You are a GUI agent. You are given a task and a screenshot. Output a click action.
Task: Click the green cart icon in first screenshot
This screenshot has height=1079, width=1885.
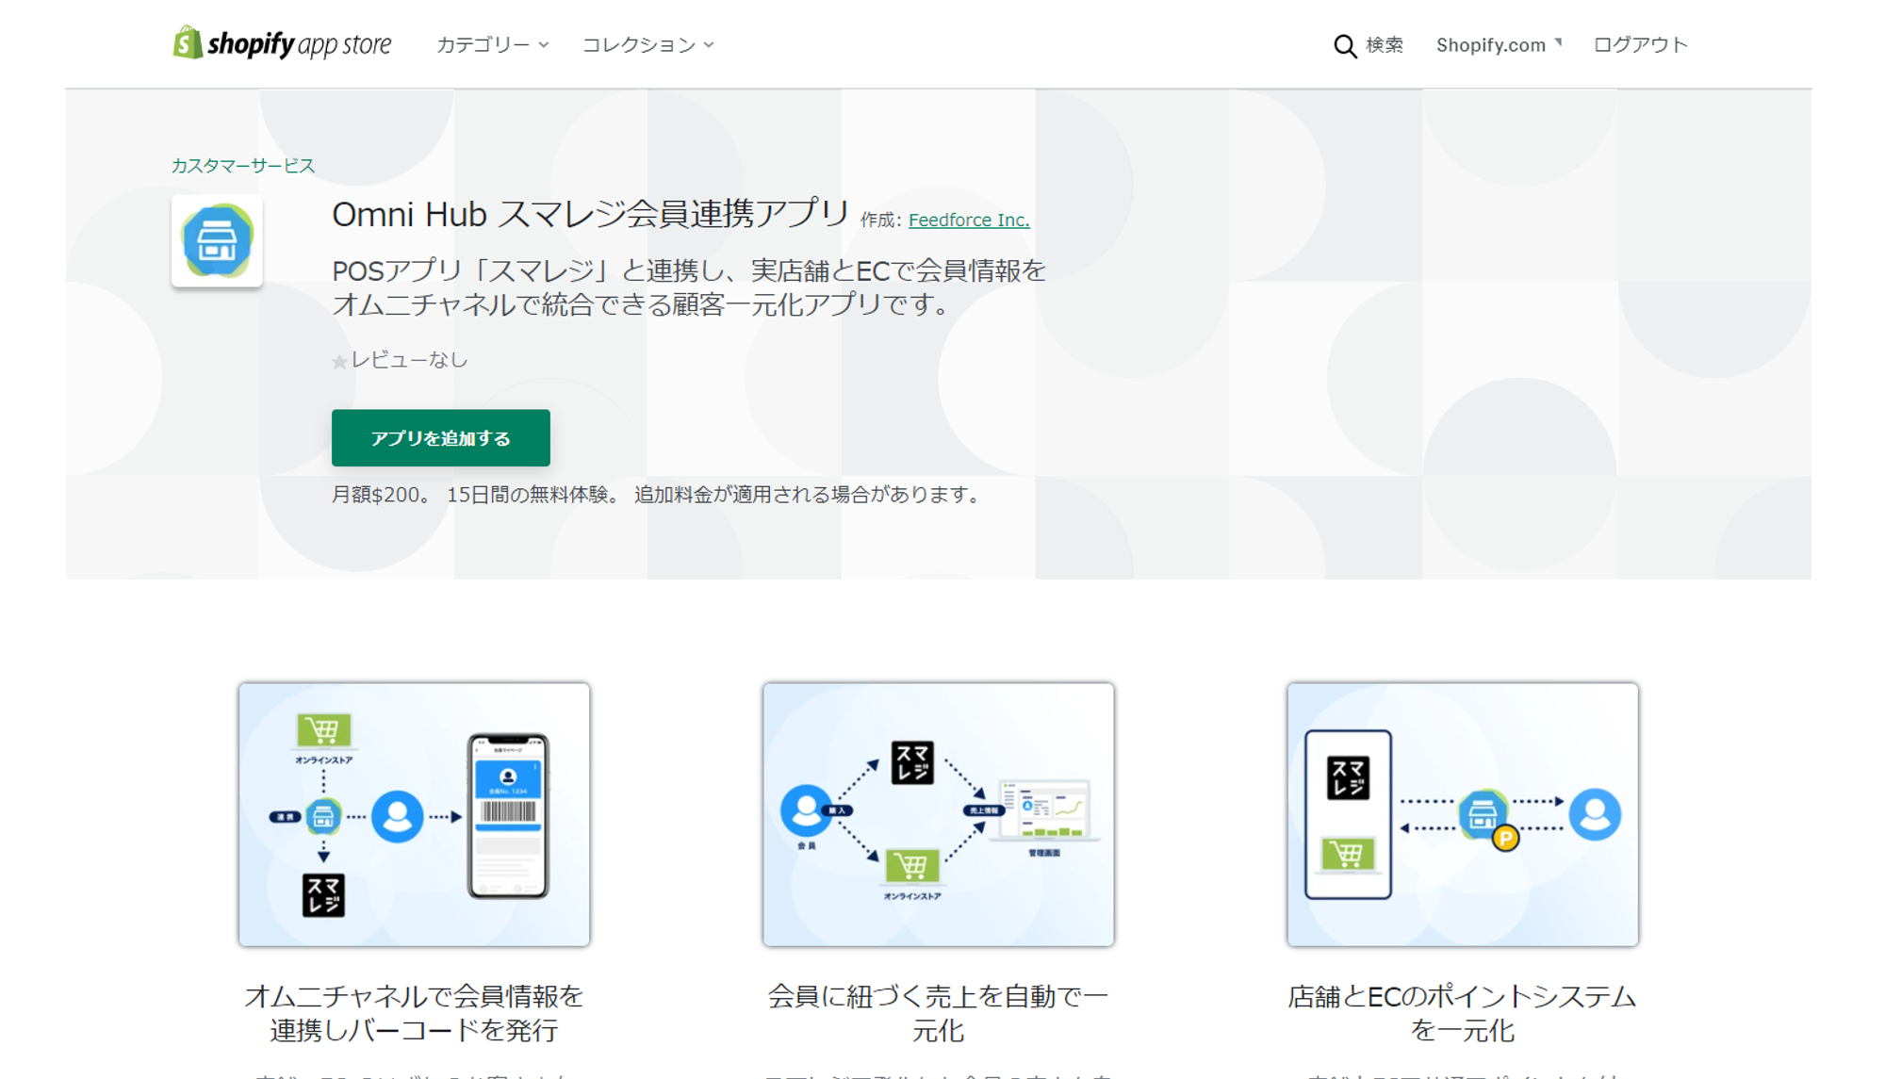point(323,729)
